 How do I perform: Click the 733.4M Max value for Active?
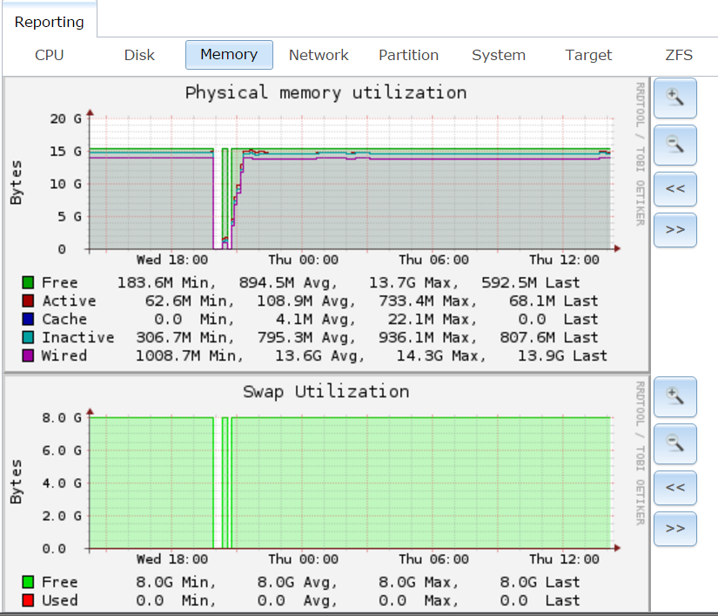(x=427, y=301)
